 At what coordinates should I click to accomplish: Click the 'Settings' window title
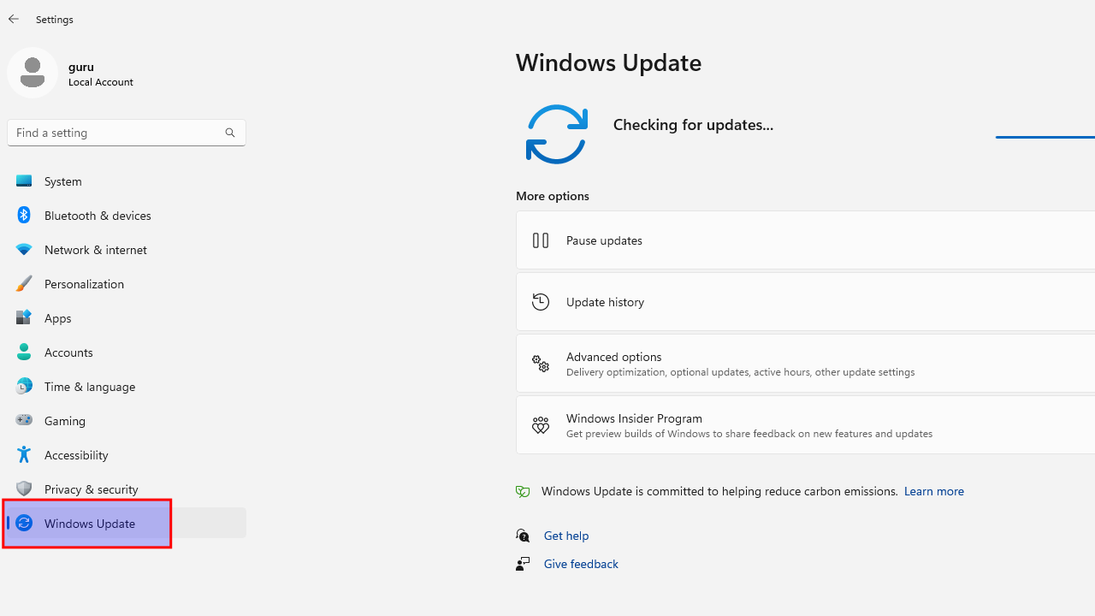55,19
